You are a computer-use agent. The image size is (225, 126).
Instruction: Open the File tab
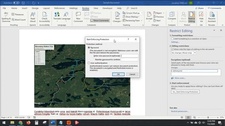click(x=4, y=8)
